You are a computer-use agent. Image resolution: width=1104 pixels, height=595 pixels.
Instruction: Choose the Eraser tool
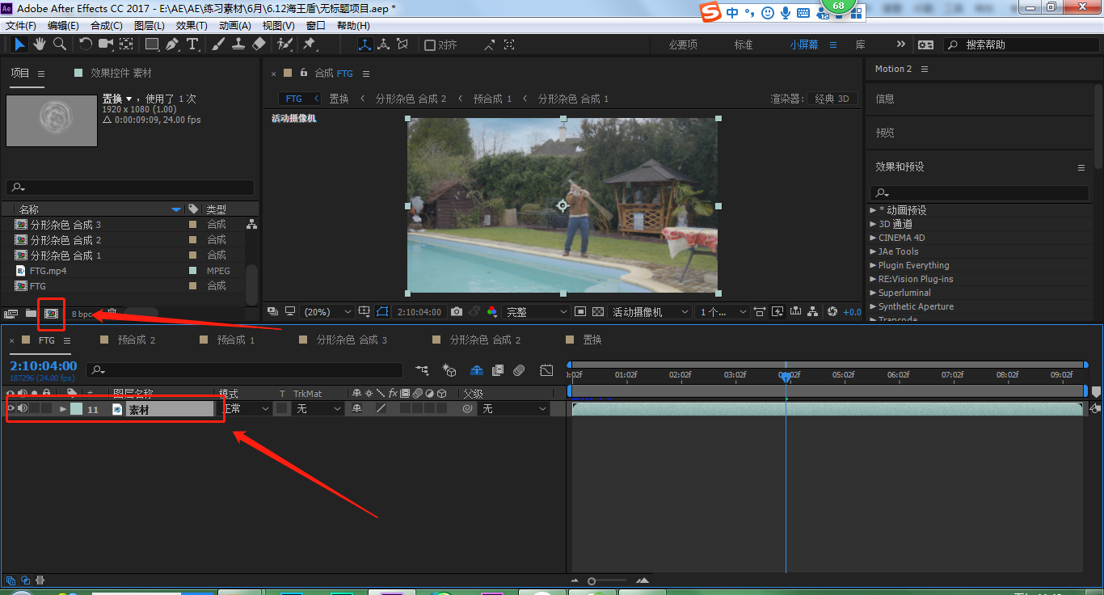(259, 44)
